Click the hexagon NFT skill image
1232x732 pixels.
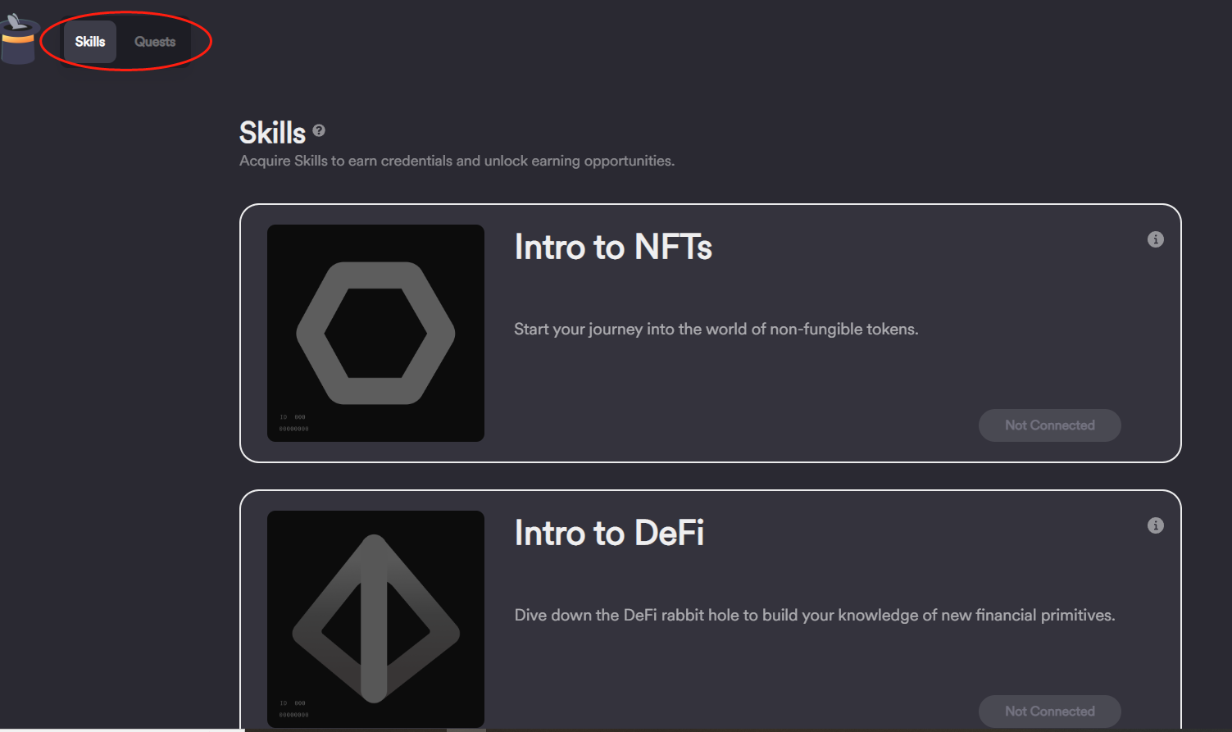(375, 333)
